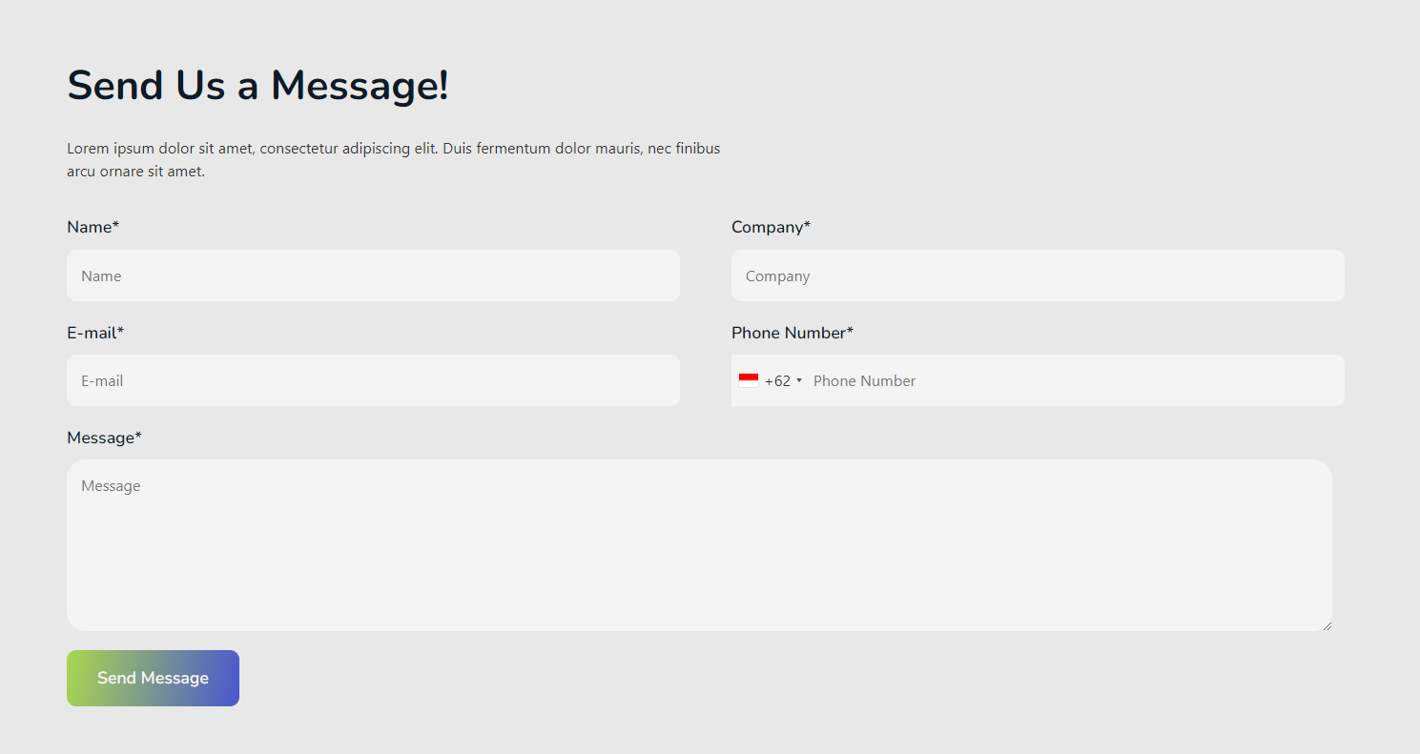Viewport: 1420px width, 754px height.
Task: Click the Indonesian flag icon
Action: pos(749,380)
